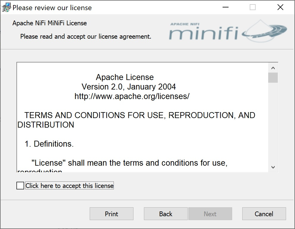Cancel the MiNiFi installation
This screenshot has width=295, height=229.
click(x=264, y=214)
